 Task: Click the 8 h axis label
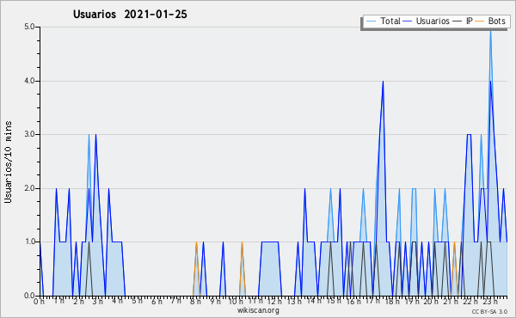point(195,302)
